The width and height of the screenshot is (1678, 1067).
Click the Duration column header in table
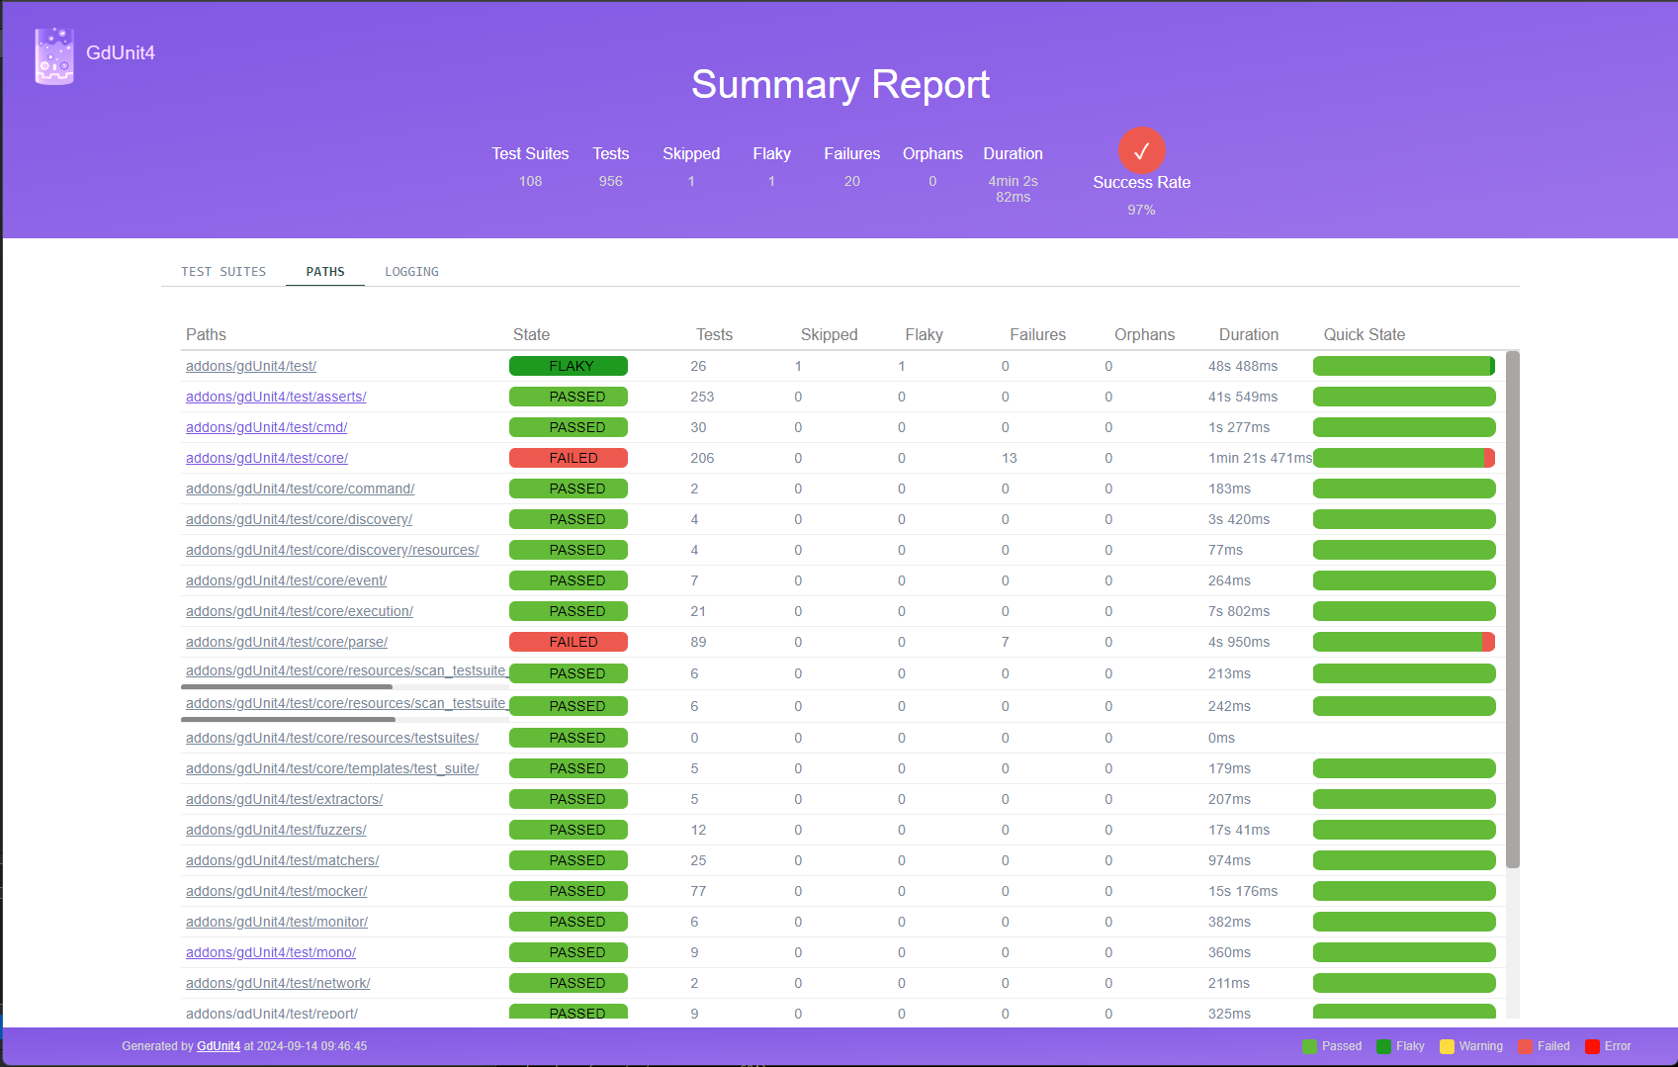[x=1249, y=334]
